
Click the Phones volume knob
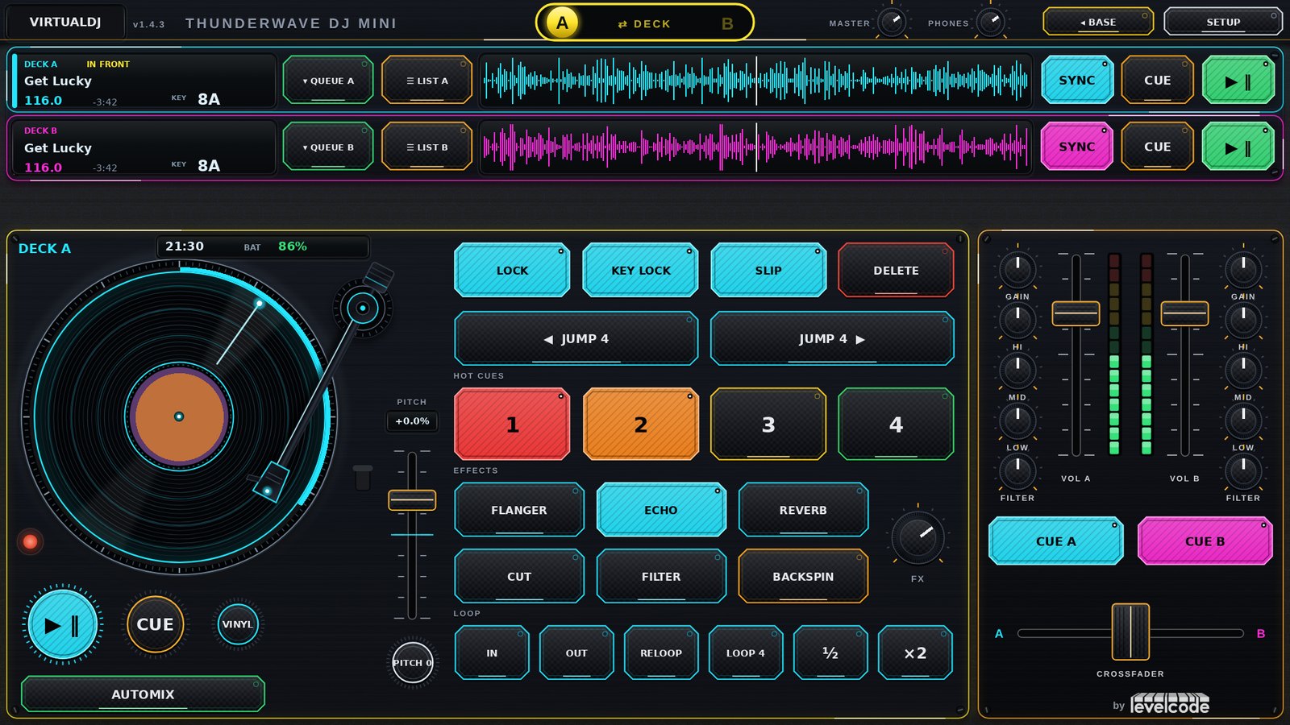coord(991,23)
